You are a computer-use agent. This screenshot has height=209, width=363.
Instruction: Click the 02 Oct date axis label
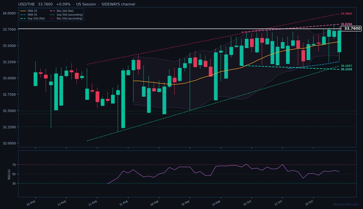(x=247, y=202)
